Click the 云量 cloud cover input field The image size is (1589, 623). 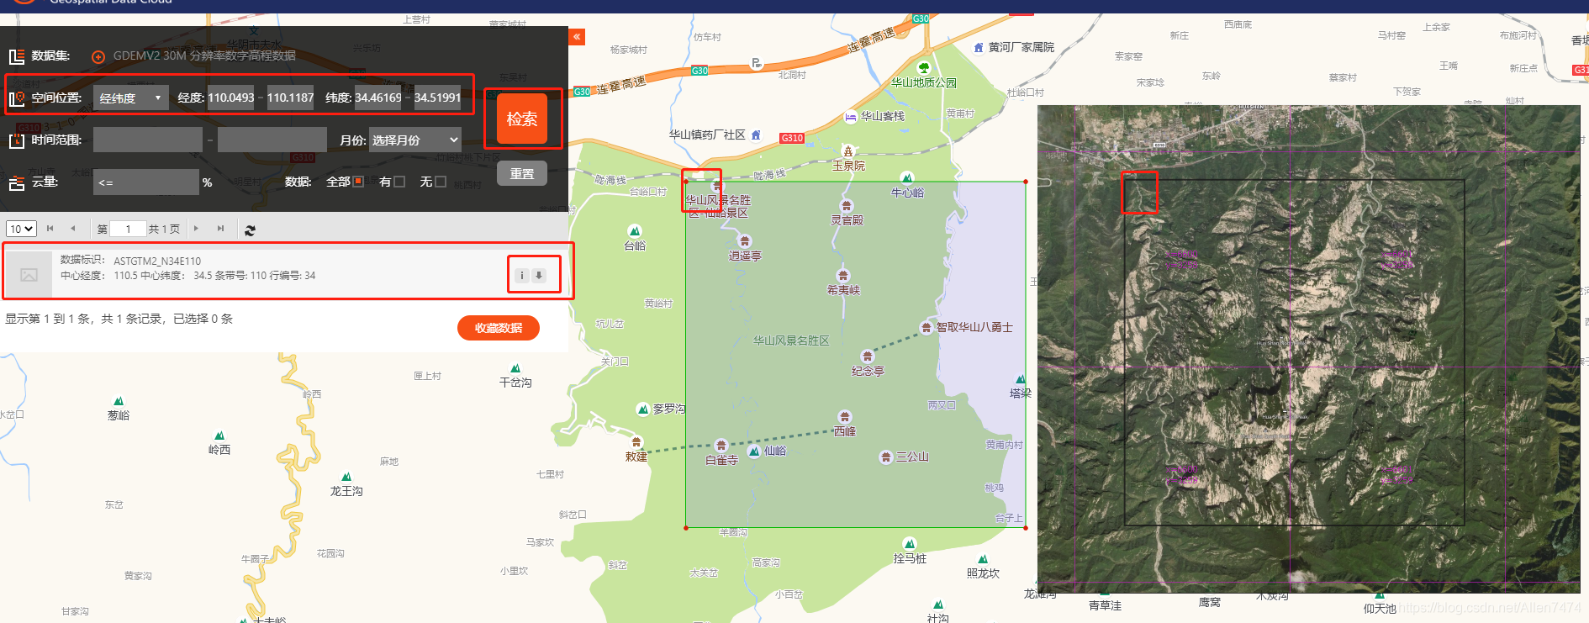[146, 182]
